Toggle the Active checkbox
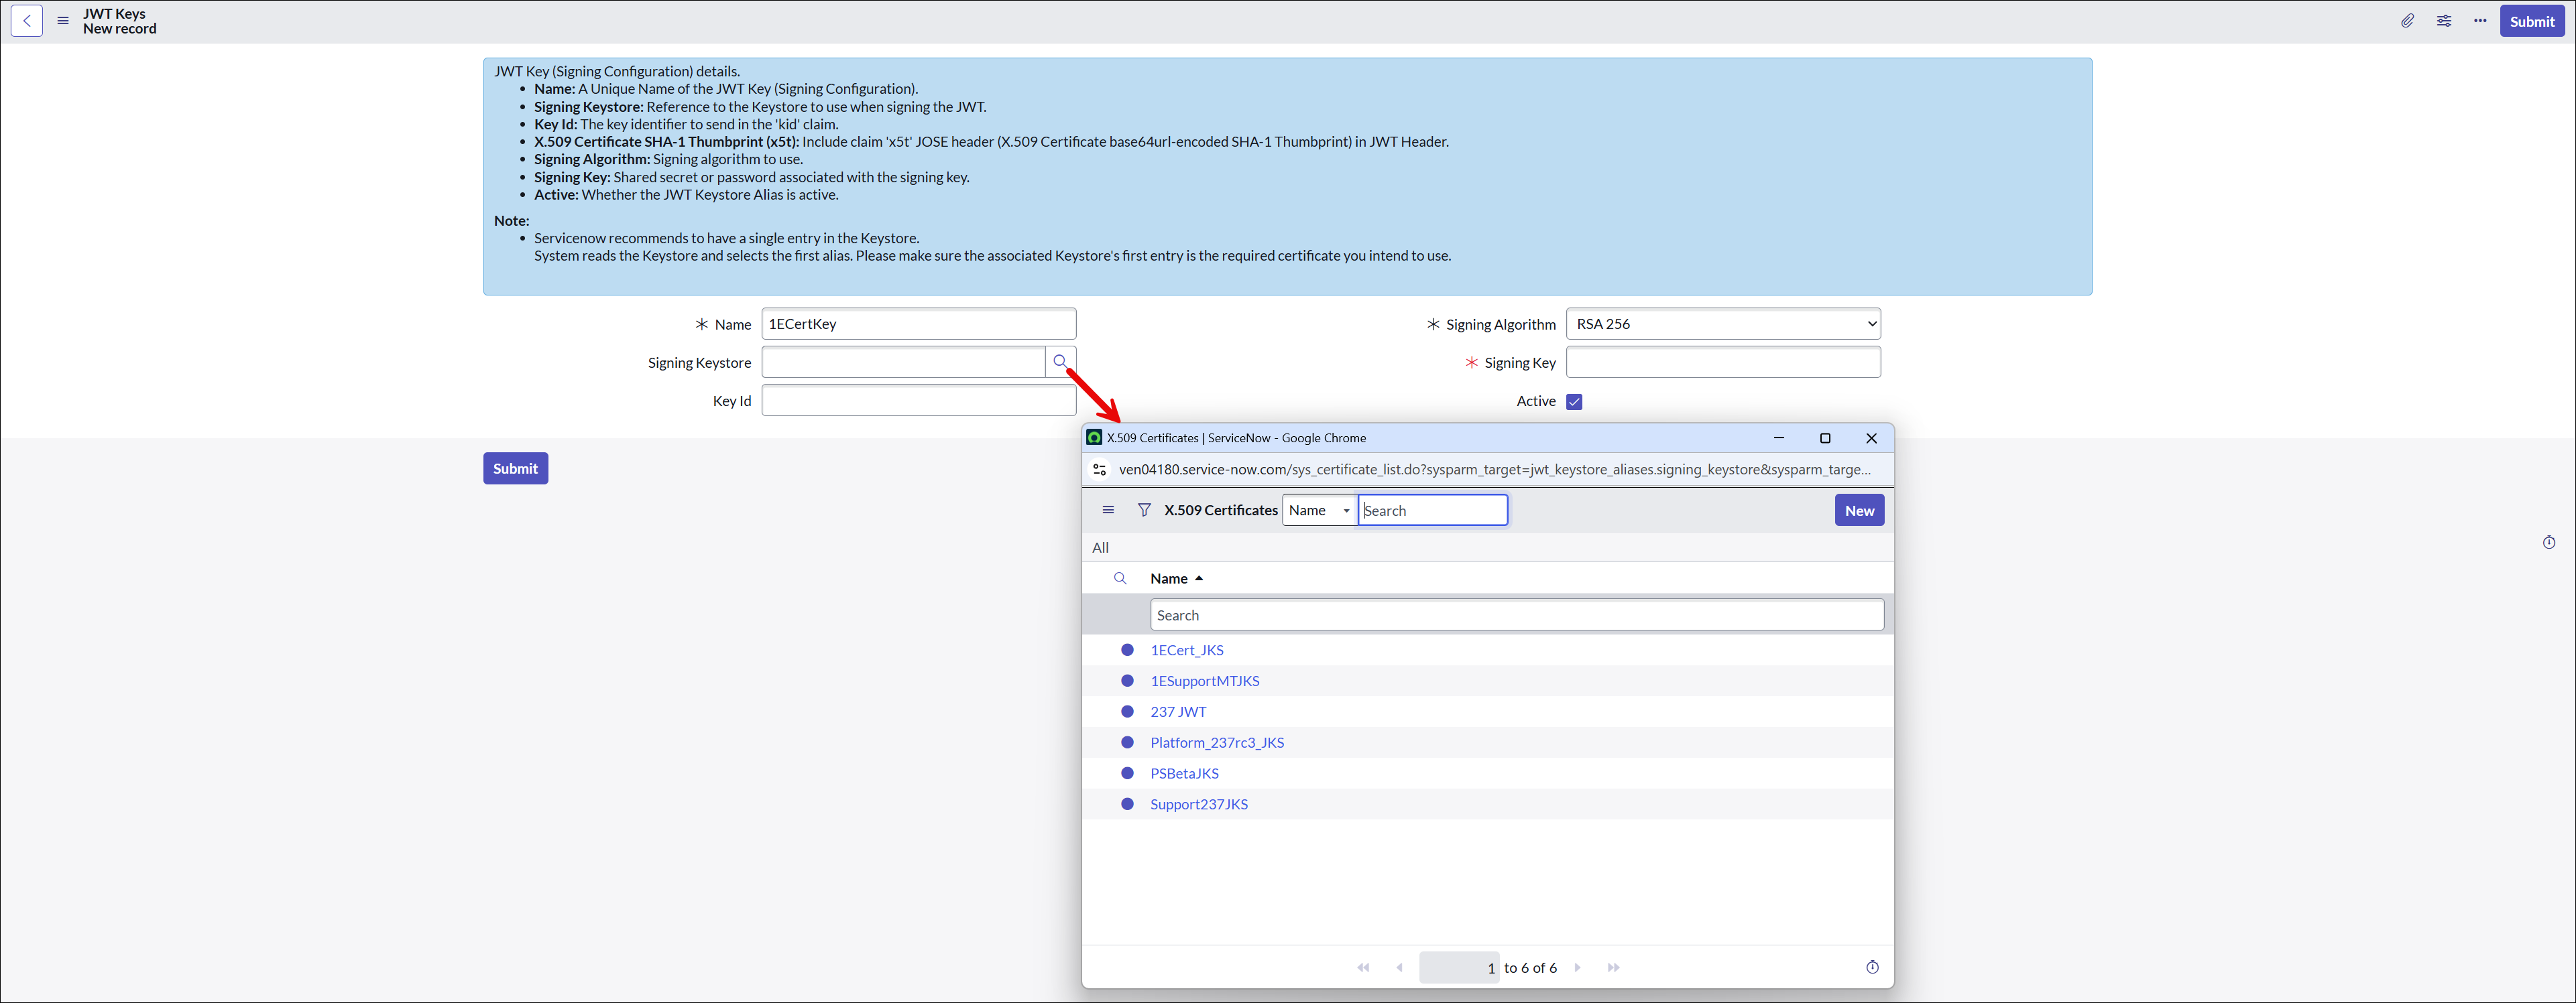Image resolution: width=2576 pixels, height=1003 pixels. coord(1574,401)
